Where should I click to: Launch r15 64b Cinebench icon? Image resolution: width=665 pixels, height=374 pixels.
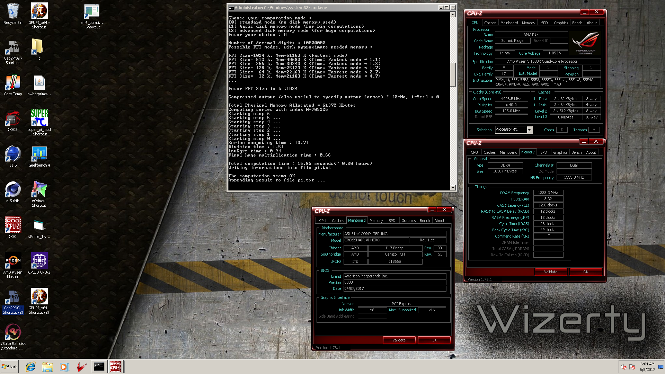13,192
